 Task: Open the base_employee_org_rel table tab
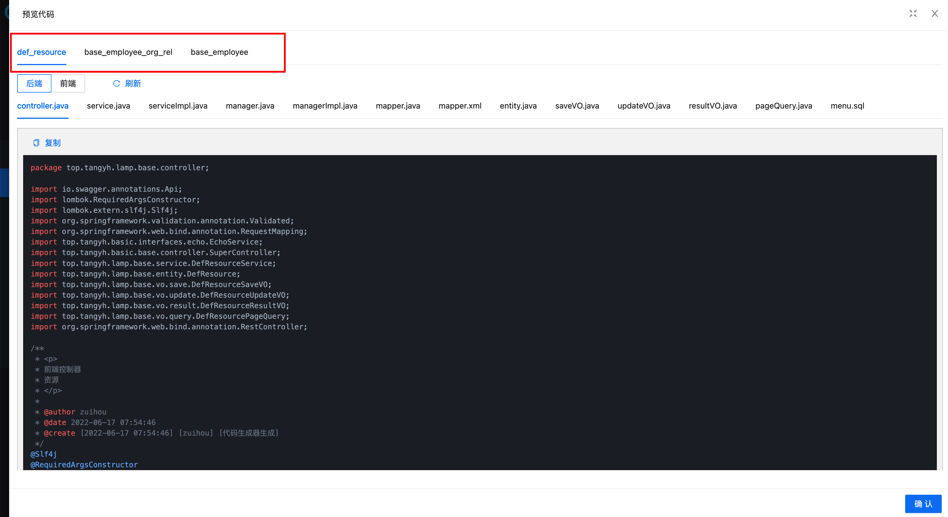click(x=128, y=52)
